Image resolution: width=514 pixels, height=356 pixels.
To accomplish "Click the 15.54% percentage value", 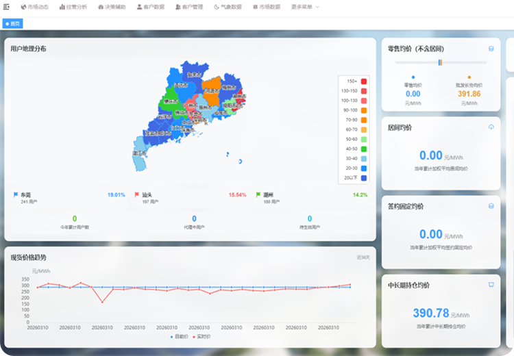I will point(237,195).
